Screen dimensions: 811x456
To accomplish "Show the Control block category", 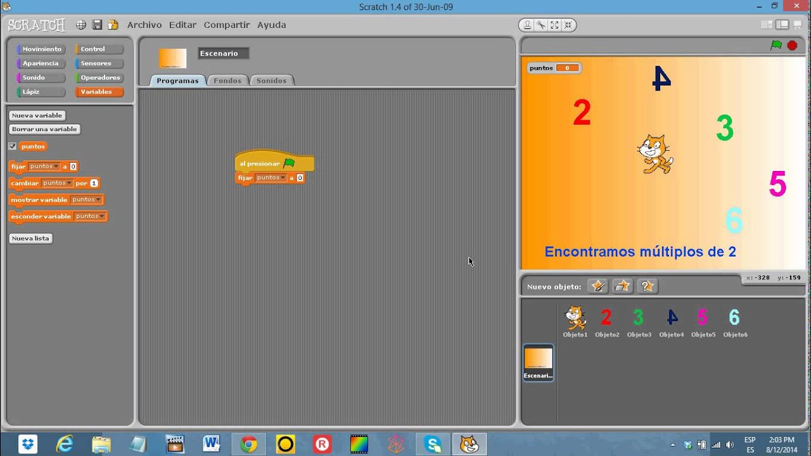I will [x=99, y=49].
